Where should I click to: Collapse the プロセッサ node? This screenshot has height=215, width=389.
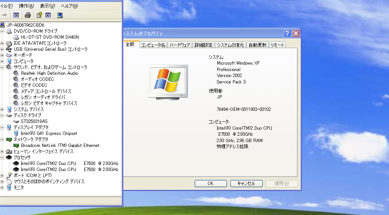point(2,157)
